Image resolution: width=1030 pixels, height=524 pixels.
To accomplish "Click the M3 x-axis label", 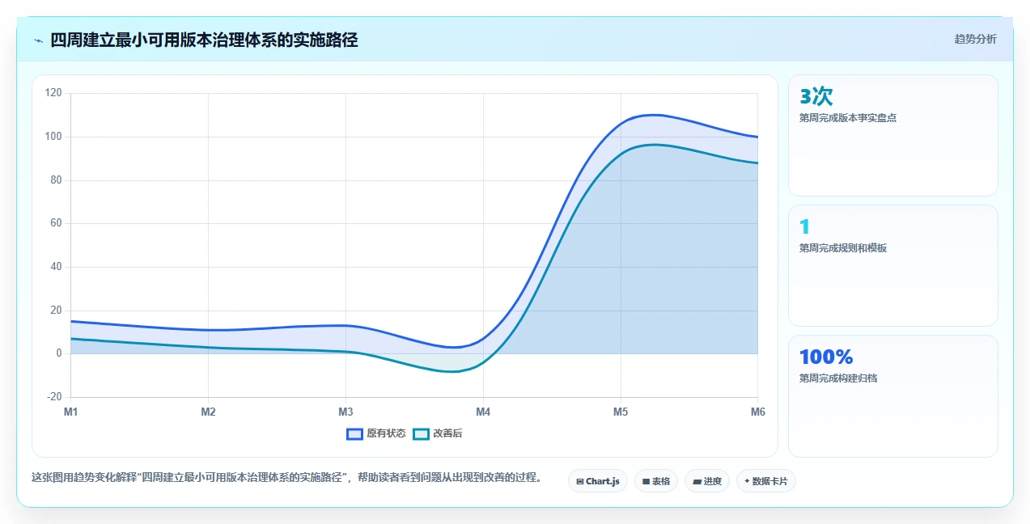I will [345, 412].
